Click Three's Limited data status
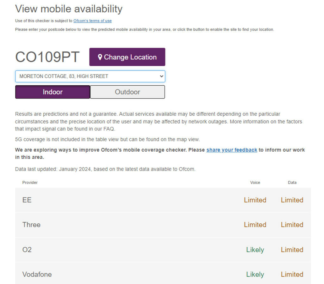Screen dimensions: 324x284 [292, 225]
